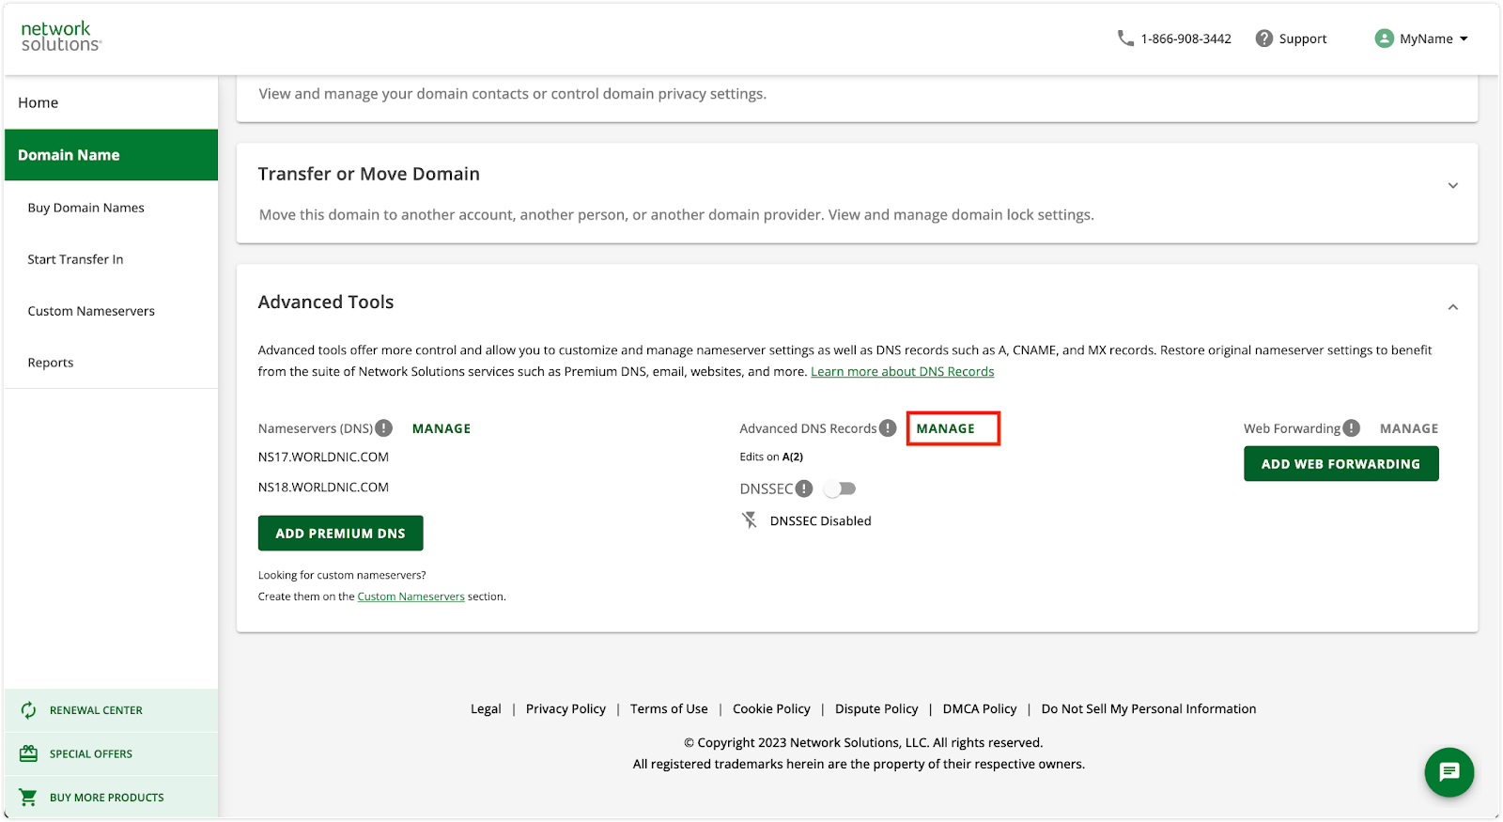Open the MyName account dropdown arrow
Viewport: 1503px width, 822px height.
tap(1464, 39)
